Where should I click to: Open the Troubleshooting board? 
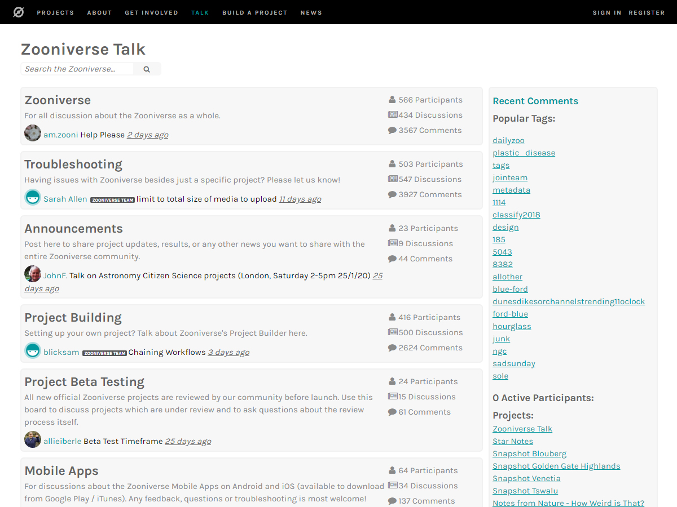73,164
